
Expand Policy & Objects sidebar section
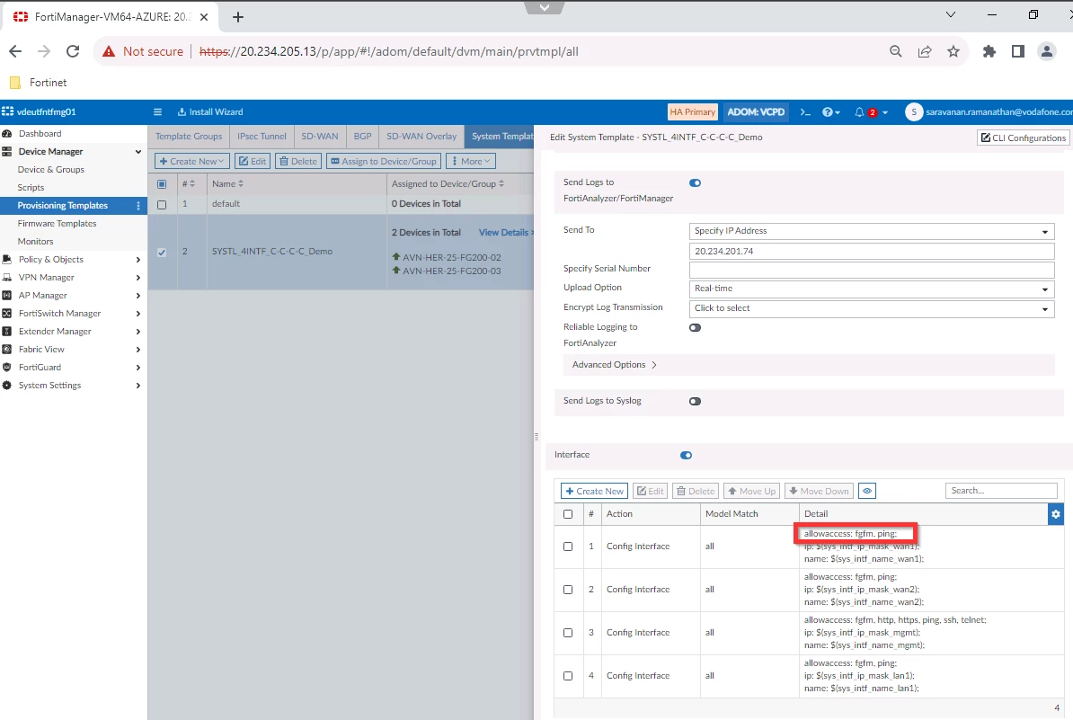138,260
